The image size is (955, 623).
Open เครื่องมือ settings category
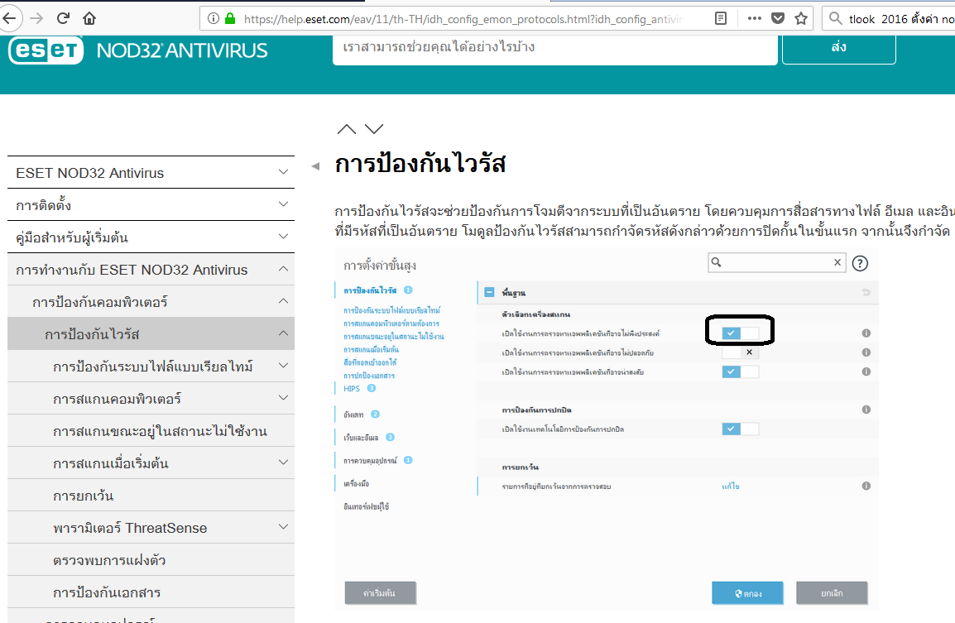pyautogui.click(x=357, y=483)
